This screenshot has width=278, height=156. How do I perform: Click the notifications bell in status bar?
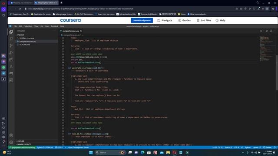pyautogui.click(x=275, y=147)
